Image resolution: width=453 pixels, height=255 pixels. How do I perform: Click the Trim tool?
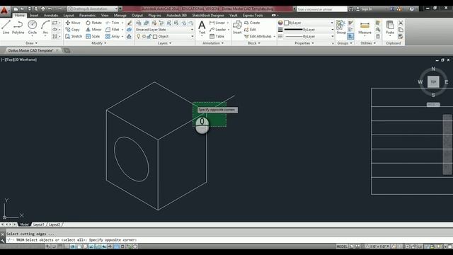pyautogui.click(x=113, y=23)
